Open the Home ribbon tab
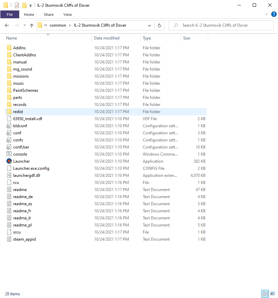 point(29,15)
